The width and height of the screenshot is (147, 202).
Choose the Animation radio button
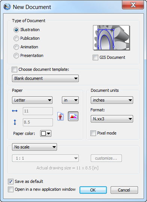pyautogui.click(x=26, y=47)
